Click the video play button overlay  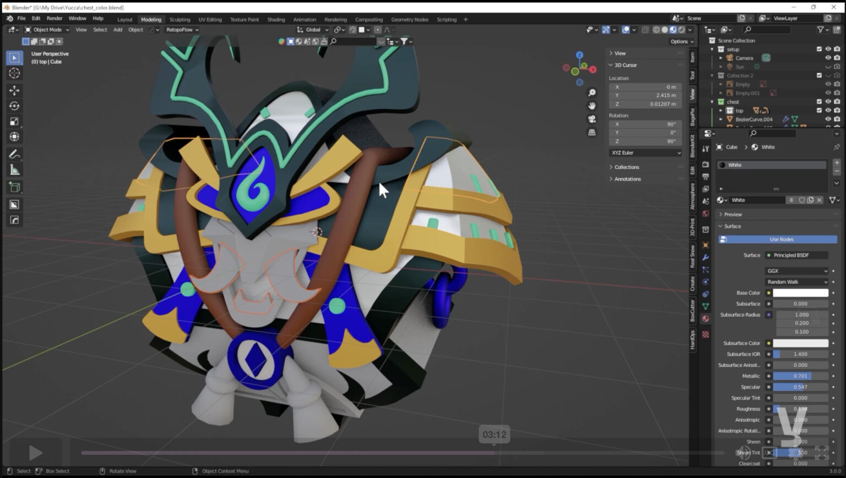(35, 453)
